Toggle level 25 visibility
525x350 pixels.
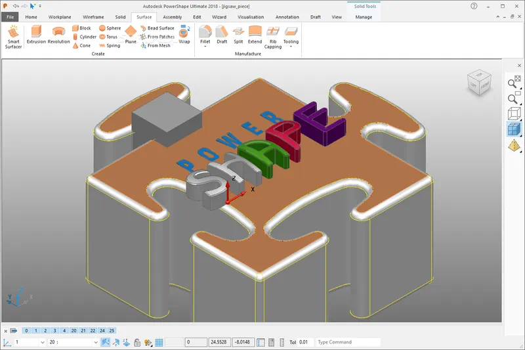coord(112,330)
